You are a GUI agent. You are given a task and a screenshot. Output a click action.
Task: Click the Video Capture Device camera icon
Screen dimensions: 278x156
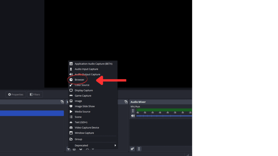(71, 128)
